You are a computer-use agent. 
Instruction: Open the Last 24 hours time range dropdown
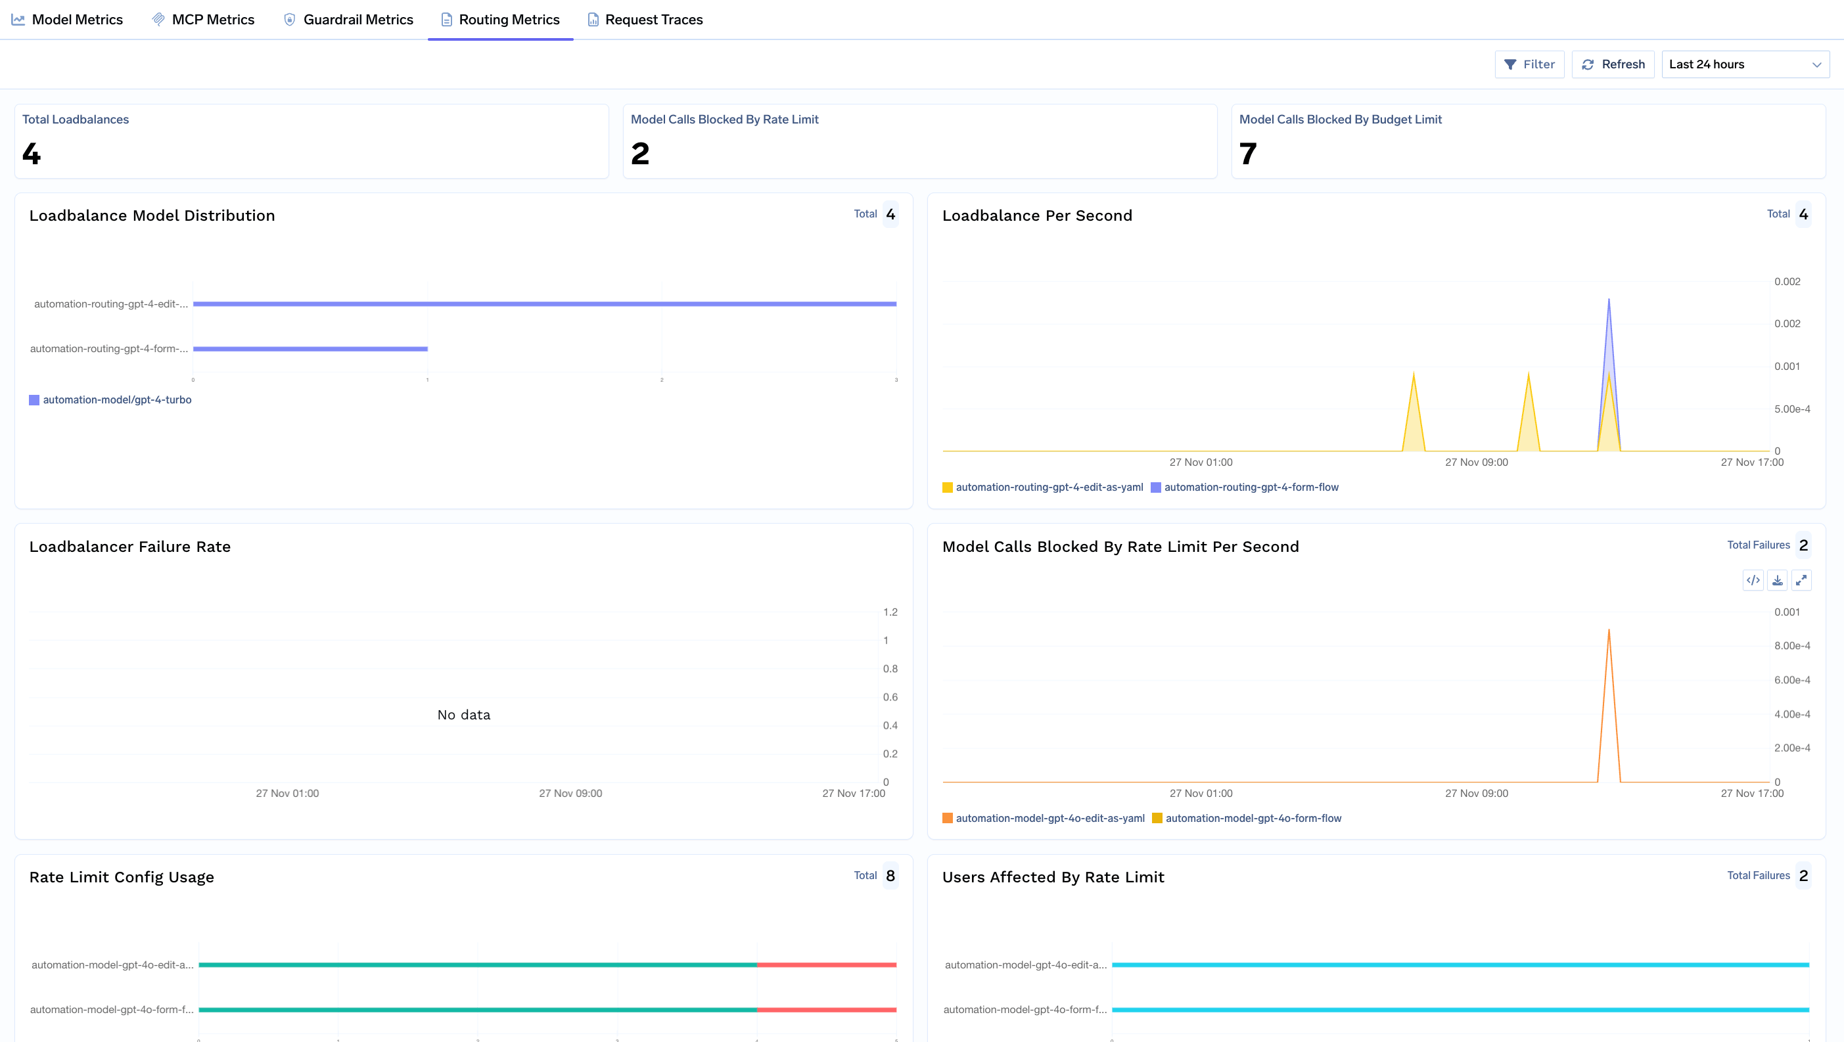(1745, 64)
